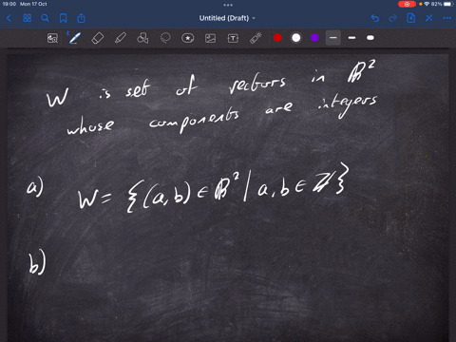Viewport: 456px width, 342px height.
Task: Select the thinnest stroke width
Action: coord(333,38)
